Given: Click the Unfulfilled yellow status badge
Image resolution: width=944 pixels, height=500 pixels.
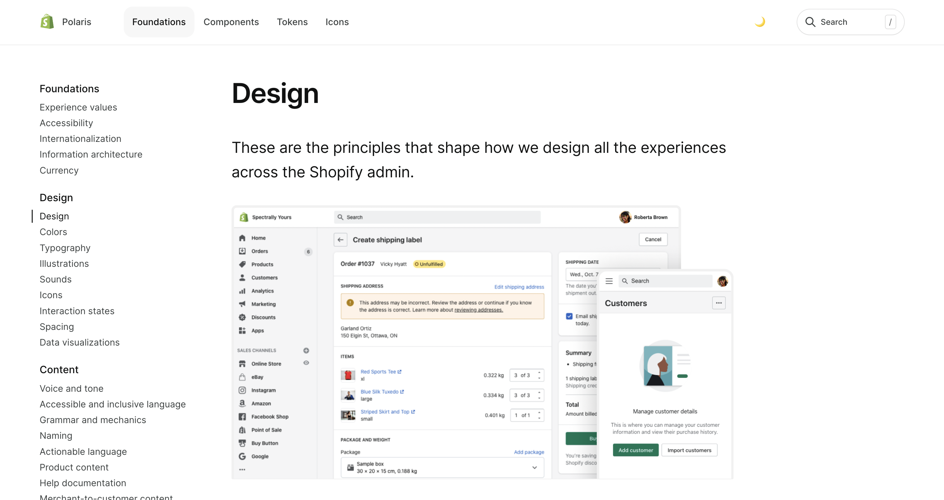Looking at the screenshot, I should click(x=429, y=264).
